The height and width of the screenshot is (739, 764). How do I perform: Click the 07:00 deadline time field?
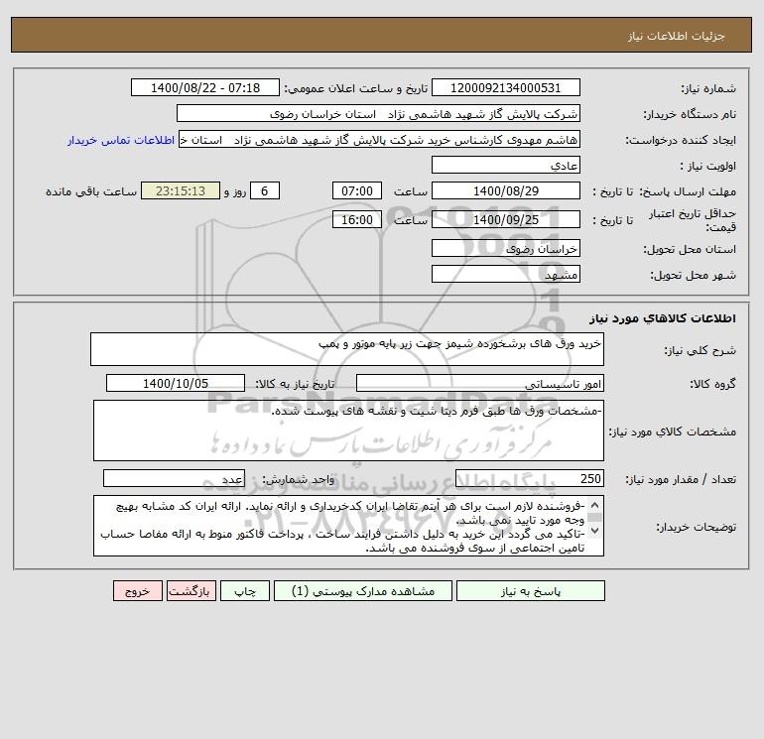coord(357,191)
